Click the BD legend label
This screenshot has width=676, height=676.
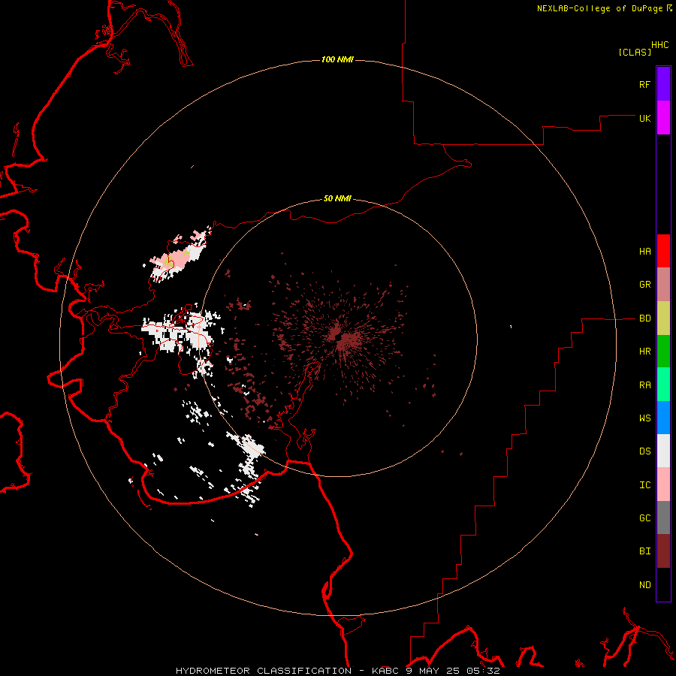coord(644,318)
